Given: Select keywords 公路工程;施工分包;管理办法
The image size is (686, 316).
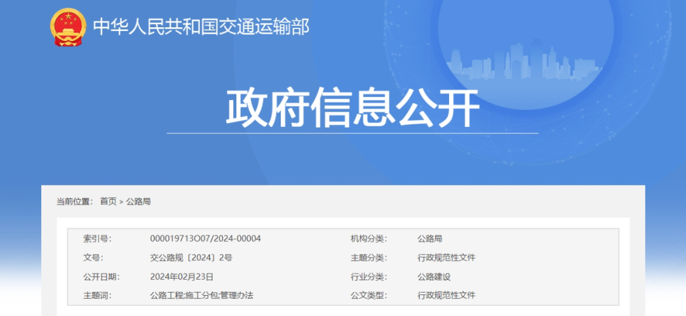Looking at the screenshot, I should [x=202, y=296].
